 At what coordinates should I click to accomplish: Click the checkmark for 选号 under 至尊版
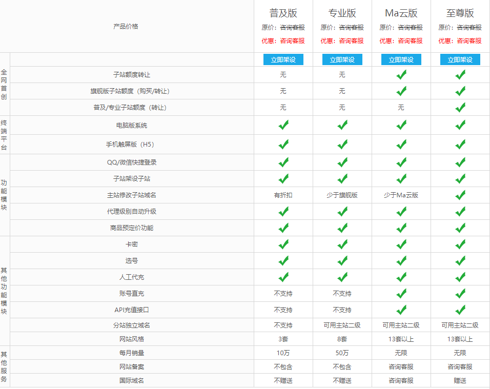(460, 260)
